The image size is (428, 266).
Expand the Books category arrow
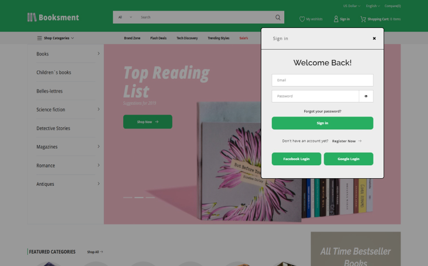[98, 54]
